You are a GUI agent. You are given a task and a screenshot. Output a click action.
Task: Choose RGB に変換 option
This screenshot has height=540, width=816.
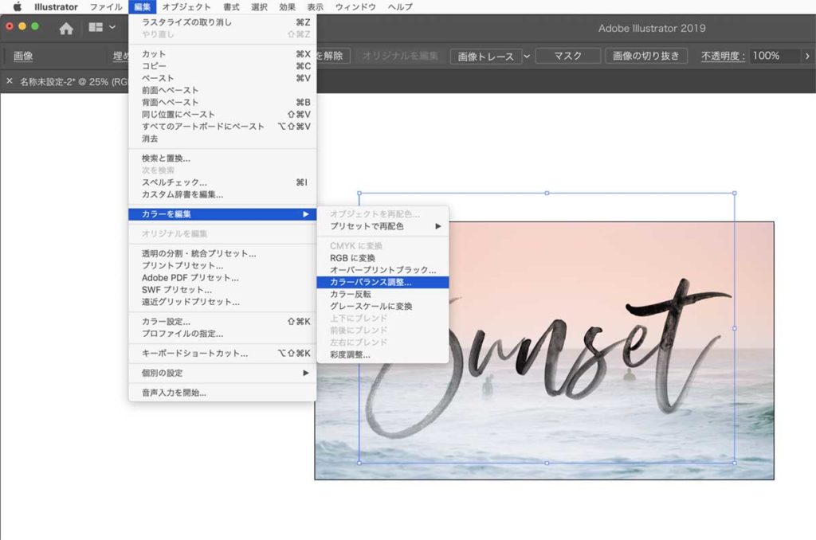pos(352,258)
